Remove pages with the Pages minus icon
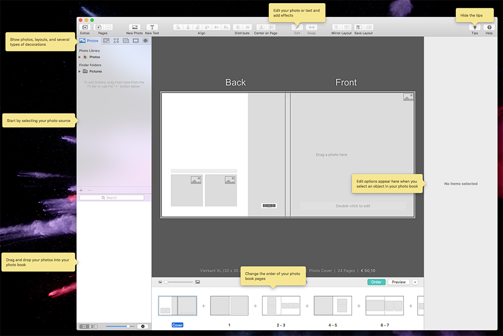 108,27
